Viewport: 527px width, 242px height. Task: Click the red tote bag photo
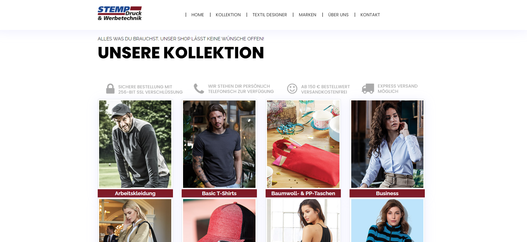pyautogui.click(x=303, y=144)
